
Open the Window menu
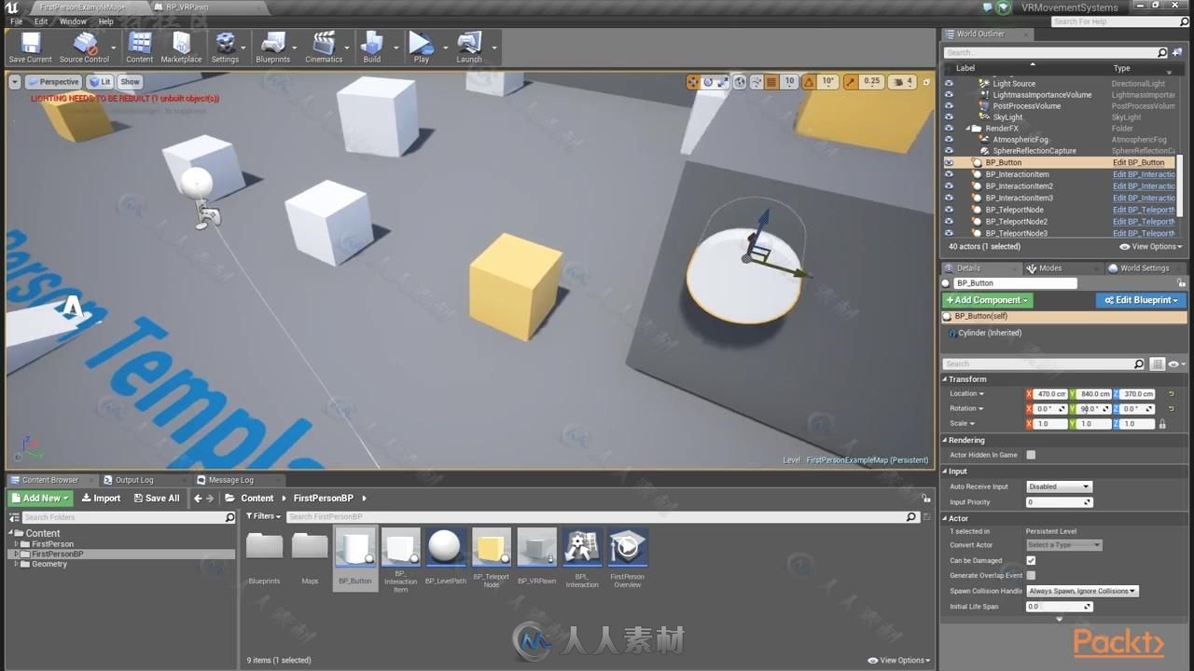(73, 21)
